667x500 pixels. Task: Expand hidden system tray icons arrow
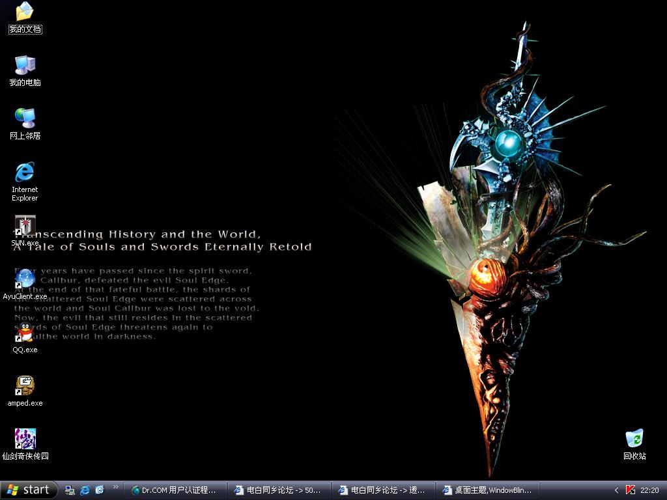coord(616,490)
